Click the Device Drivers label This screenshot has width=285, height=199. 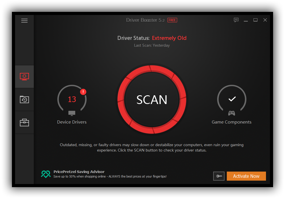72,122
